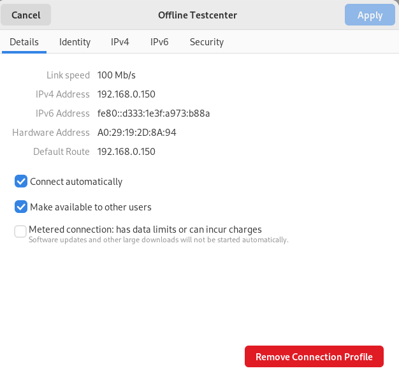Enable the Metered connection checkbox
The width and height of the screenshot is (399, 373).
click(21, 231)
